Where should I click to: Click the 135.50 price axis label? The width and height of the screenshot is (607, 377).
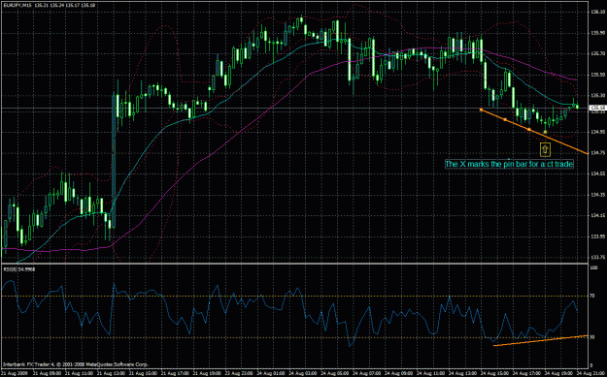point(598,75)
